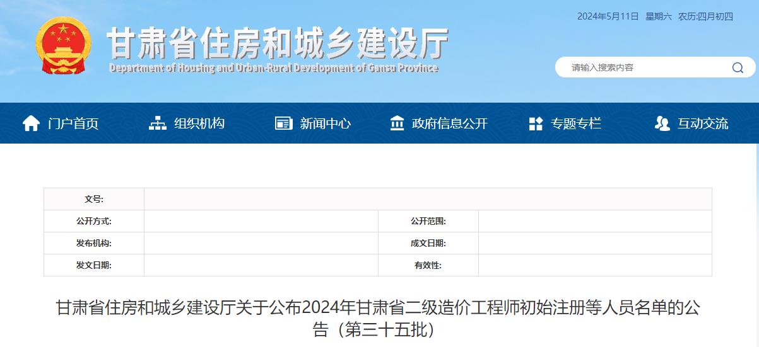
Task: Navigate to the 专题专栏 menu item
Action: (x=576, y=123)
